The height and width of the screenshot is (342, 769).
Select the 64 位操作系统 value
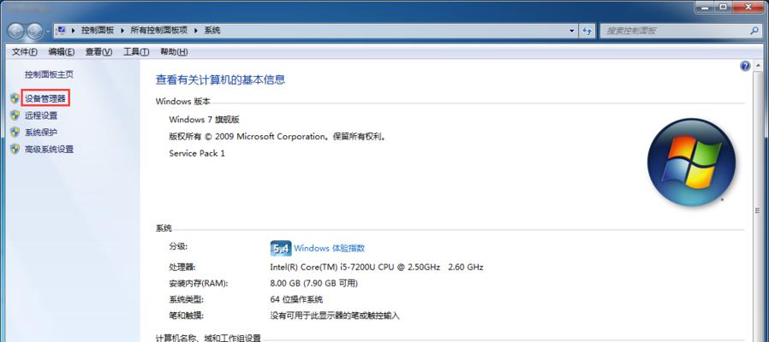click(x=296, y=299)
